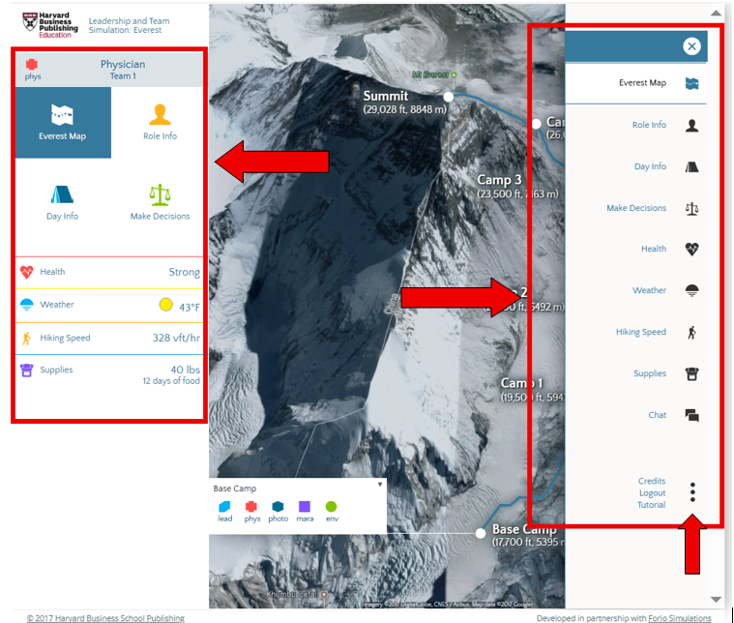
Task: Open the Role Info tile icon
Action: [x=160, y=115]
